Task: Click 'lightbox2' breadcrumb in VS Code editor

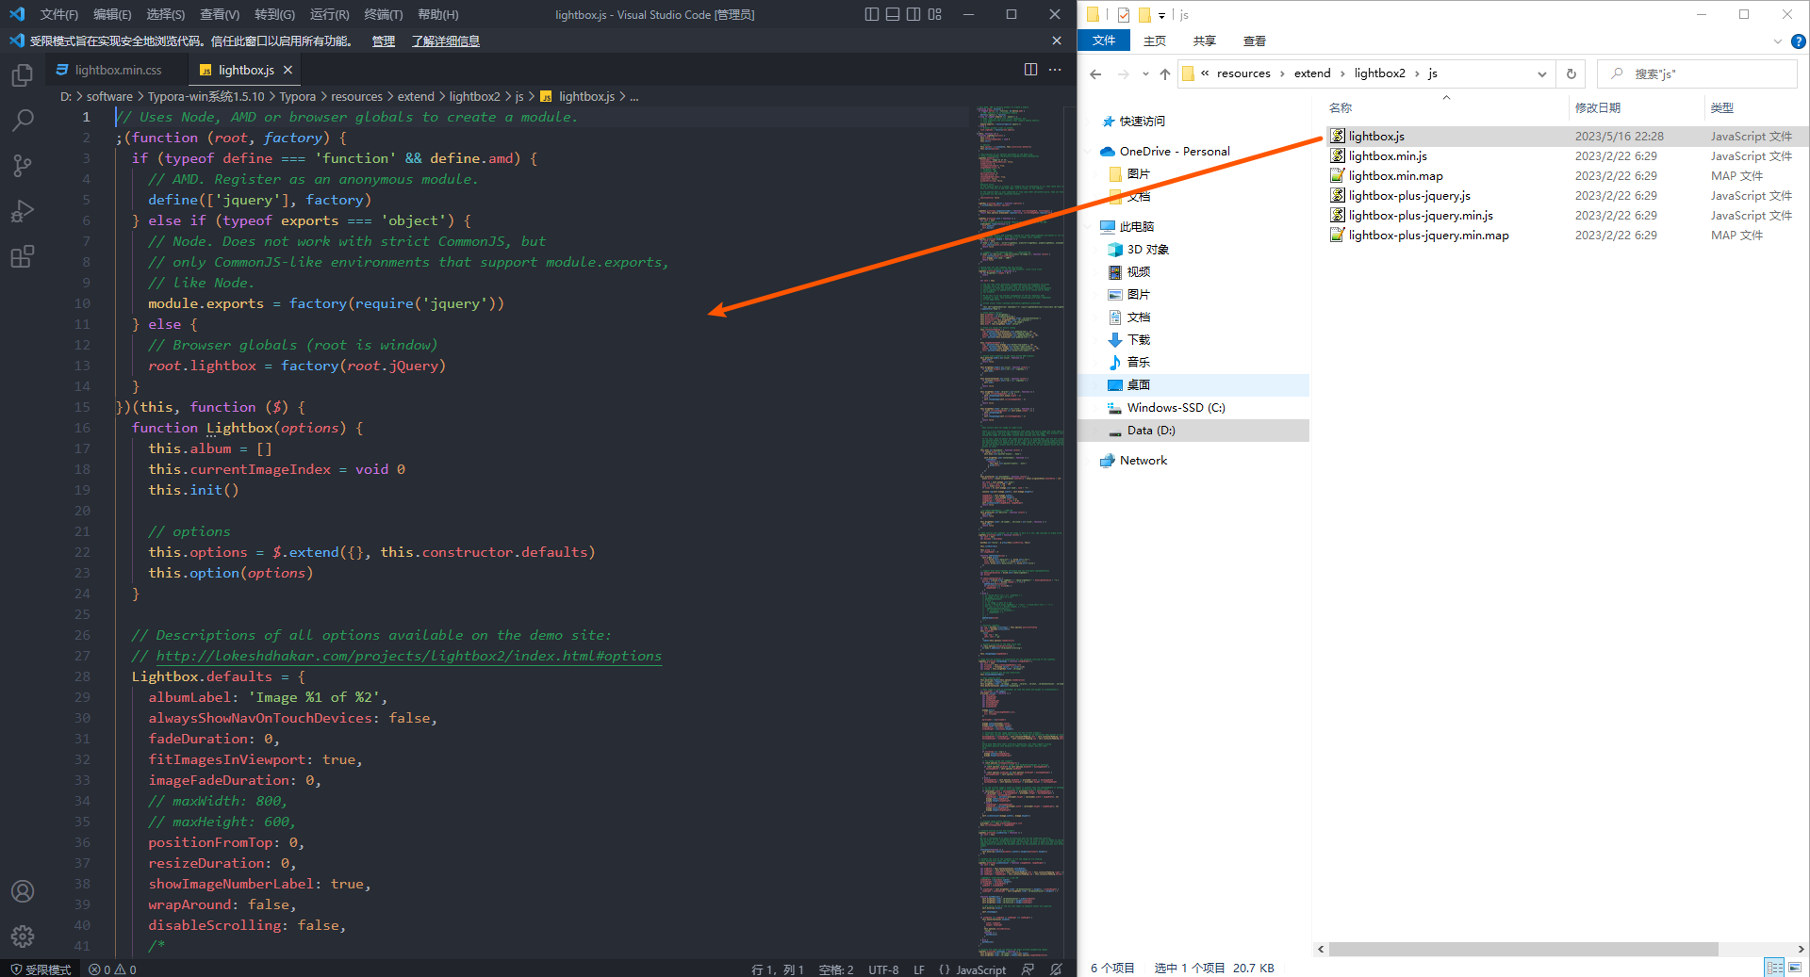Action: tap(474, 96)
